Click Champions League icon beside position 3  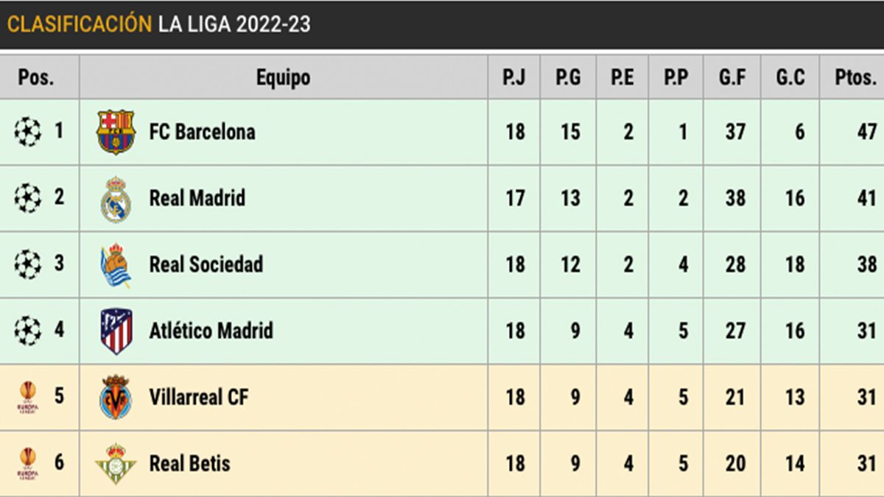coord(27,265)
